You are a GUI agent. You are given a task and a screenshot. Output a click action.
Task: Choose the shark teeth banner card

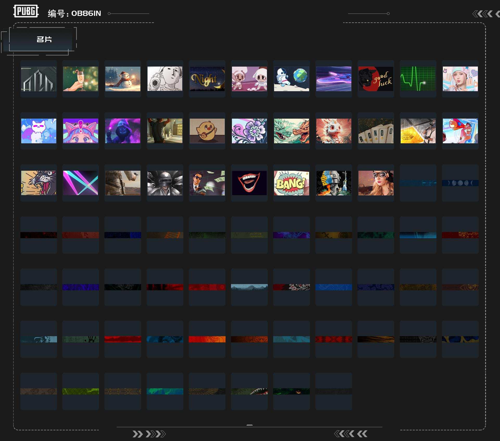point(249,391)
